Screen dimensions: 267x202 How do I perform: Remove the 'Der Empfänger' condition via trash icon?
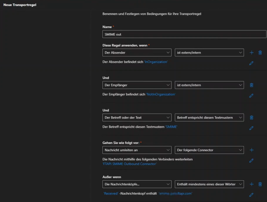tap(251, 85)
